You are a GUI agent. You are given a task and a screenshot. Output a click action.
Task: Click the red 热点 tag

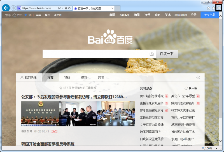[x=54, y=131]
